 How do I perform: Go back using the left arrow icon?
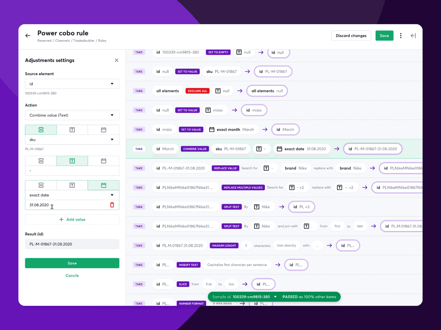pyautogui.click(x=28, y=36)
